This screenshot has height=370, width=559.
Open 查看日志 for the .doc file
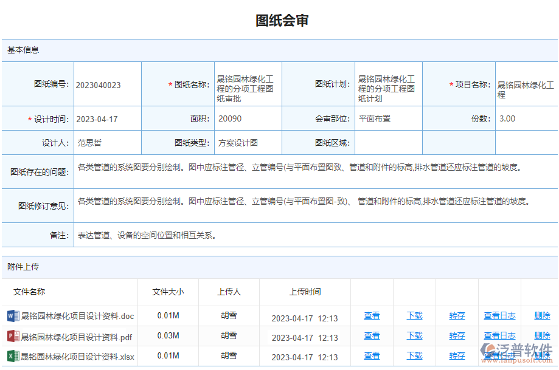pos(499,315)
